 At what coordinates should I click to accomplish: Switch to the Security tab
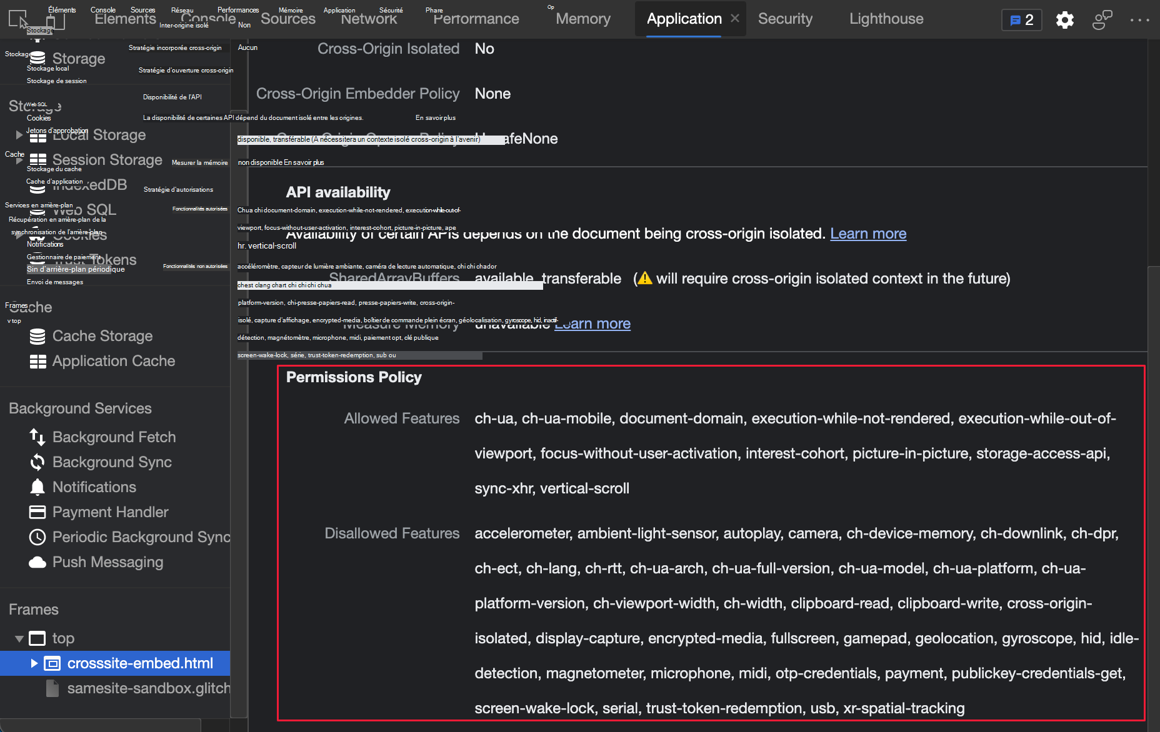point(786,19)
